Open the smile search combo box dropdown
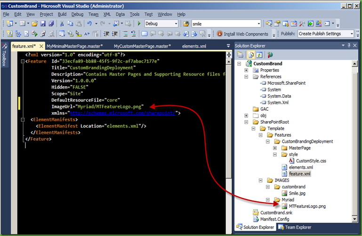362x236 pixels. pos(258,24)
